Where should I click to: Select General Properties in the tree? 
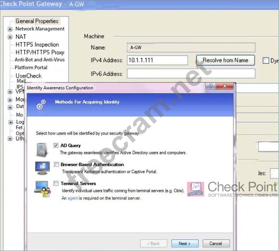[37, 21]
